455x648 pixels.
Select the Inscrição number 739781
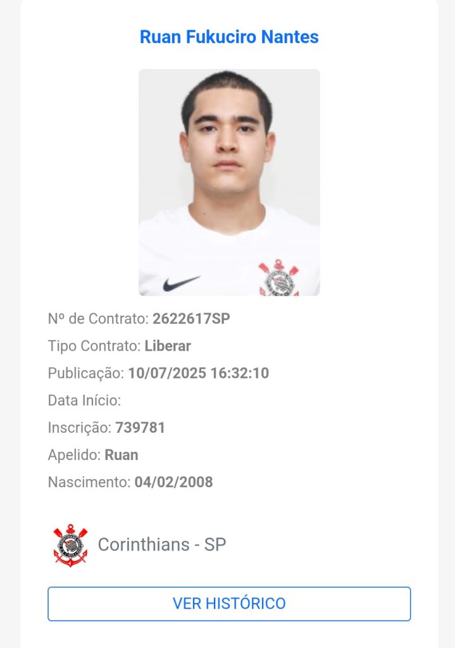[140, 428]
